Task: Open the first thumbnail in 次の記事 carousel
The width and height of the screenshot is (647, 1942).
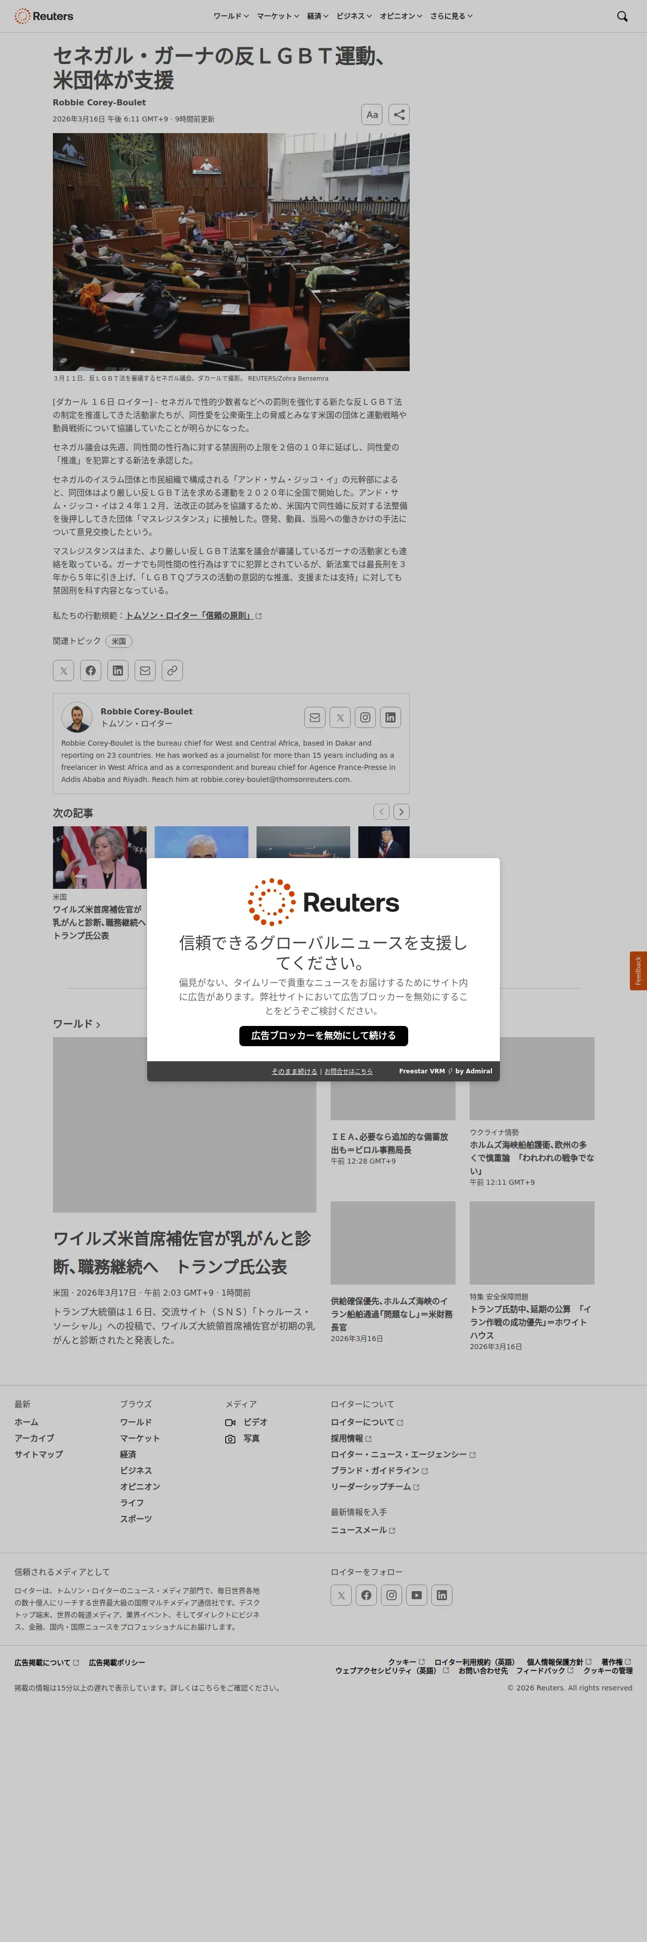Action: click(x=99, y=857)
